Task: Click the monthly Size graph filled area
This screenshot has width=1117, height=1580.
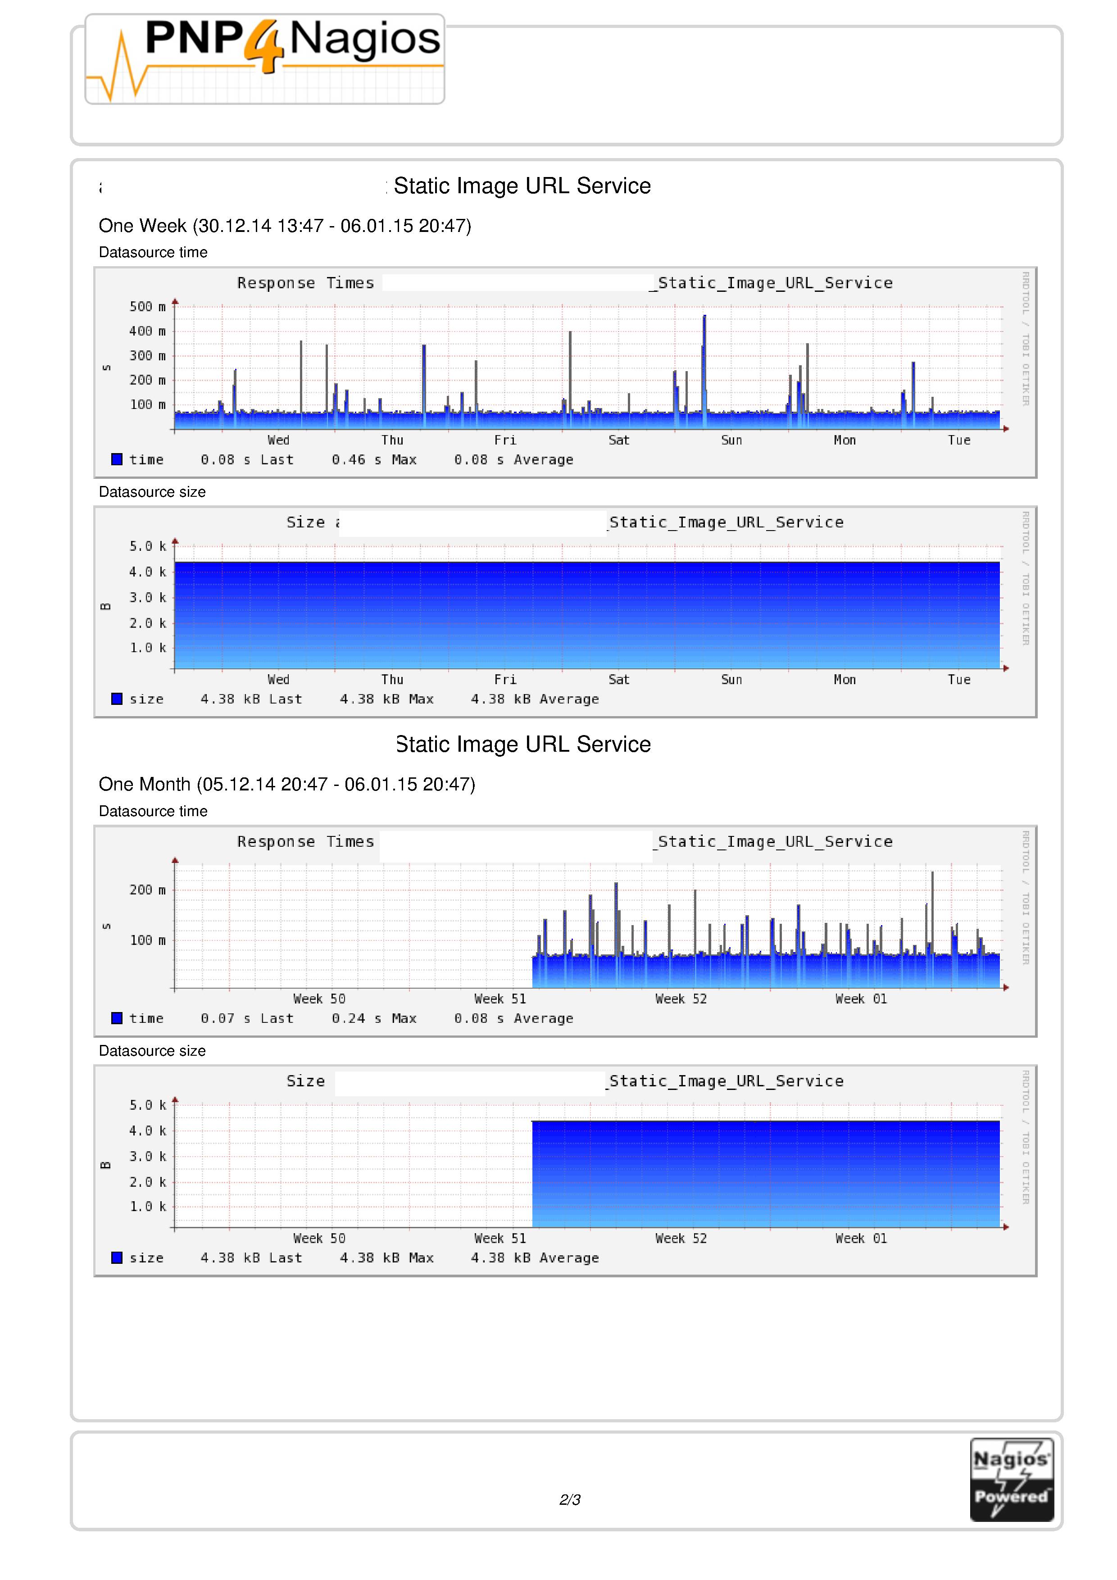Action: 765,1173
